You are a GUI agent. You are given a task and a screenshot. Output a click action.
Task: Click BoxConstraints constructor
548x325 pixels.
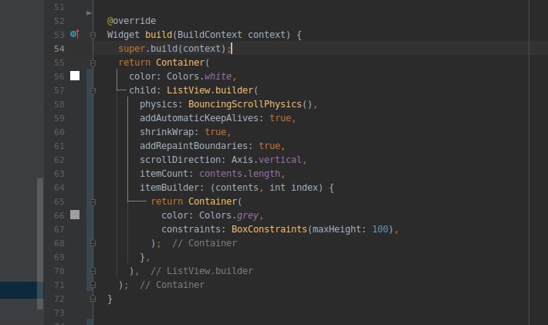coord(269,229)
